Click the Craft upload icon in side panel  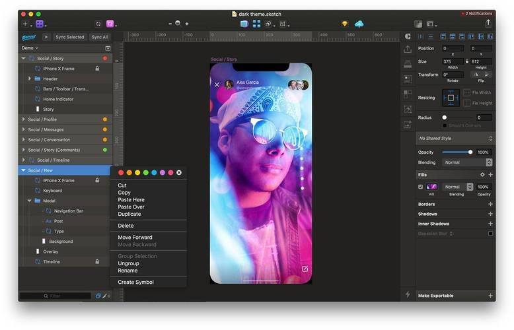coord(408,49)
